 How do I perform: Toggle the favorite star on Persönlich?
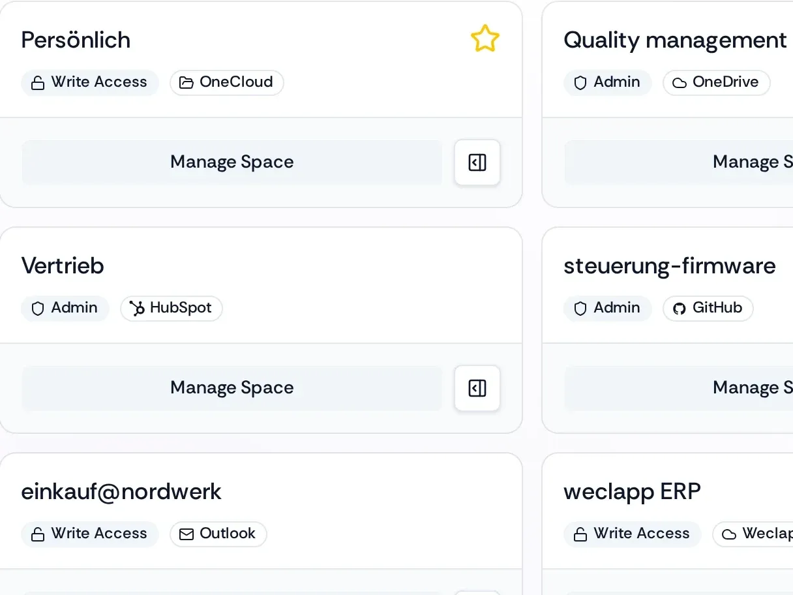tap(485, 38)
